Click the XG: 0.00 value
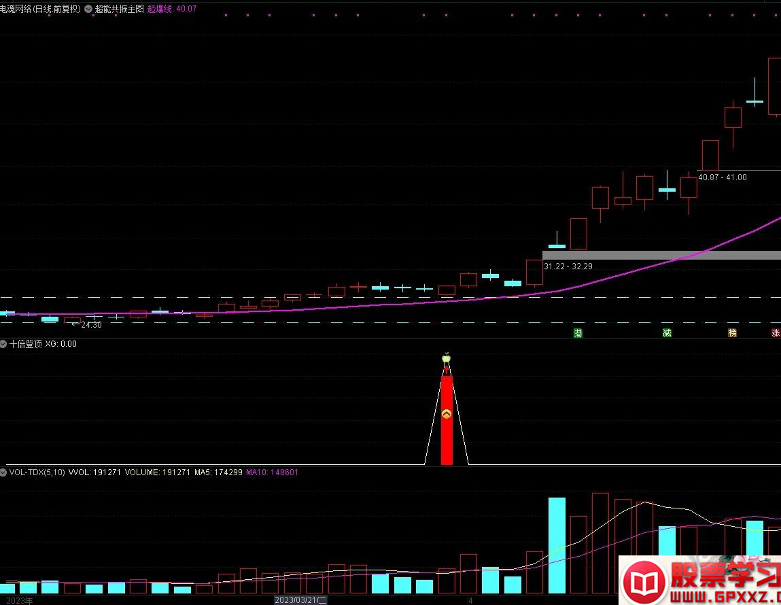The height and width of the screenshot is (605, 781). point(60,344)
